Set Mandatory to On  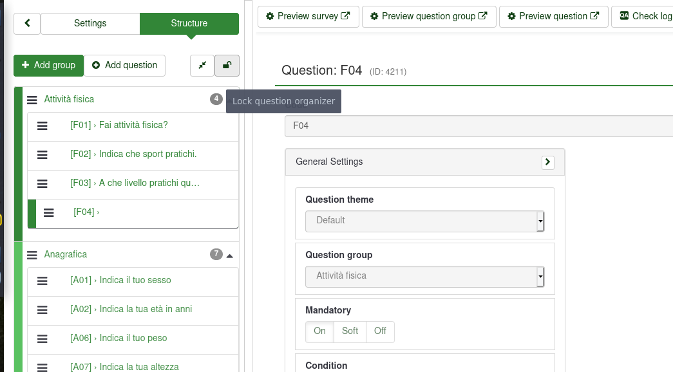(x=320, y=331)
